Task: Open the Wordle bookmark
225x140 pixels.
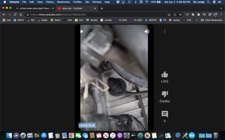Action: point(92,20)
